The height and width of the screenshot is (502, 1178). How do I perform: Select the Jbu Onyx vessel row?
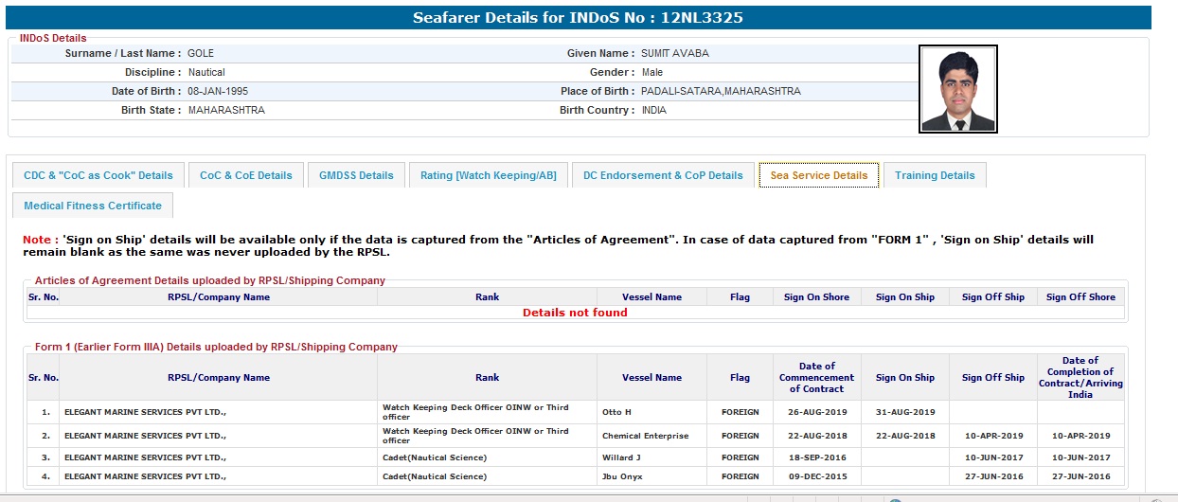(x=623, y=477)
